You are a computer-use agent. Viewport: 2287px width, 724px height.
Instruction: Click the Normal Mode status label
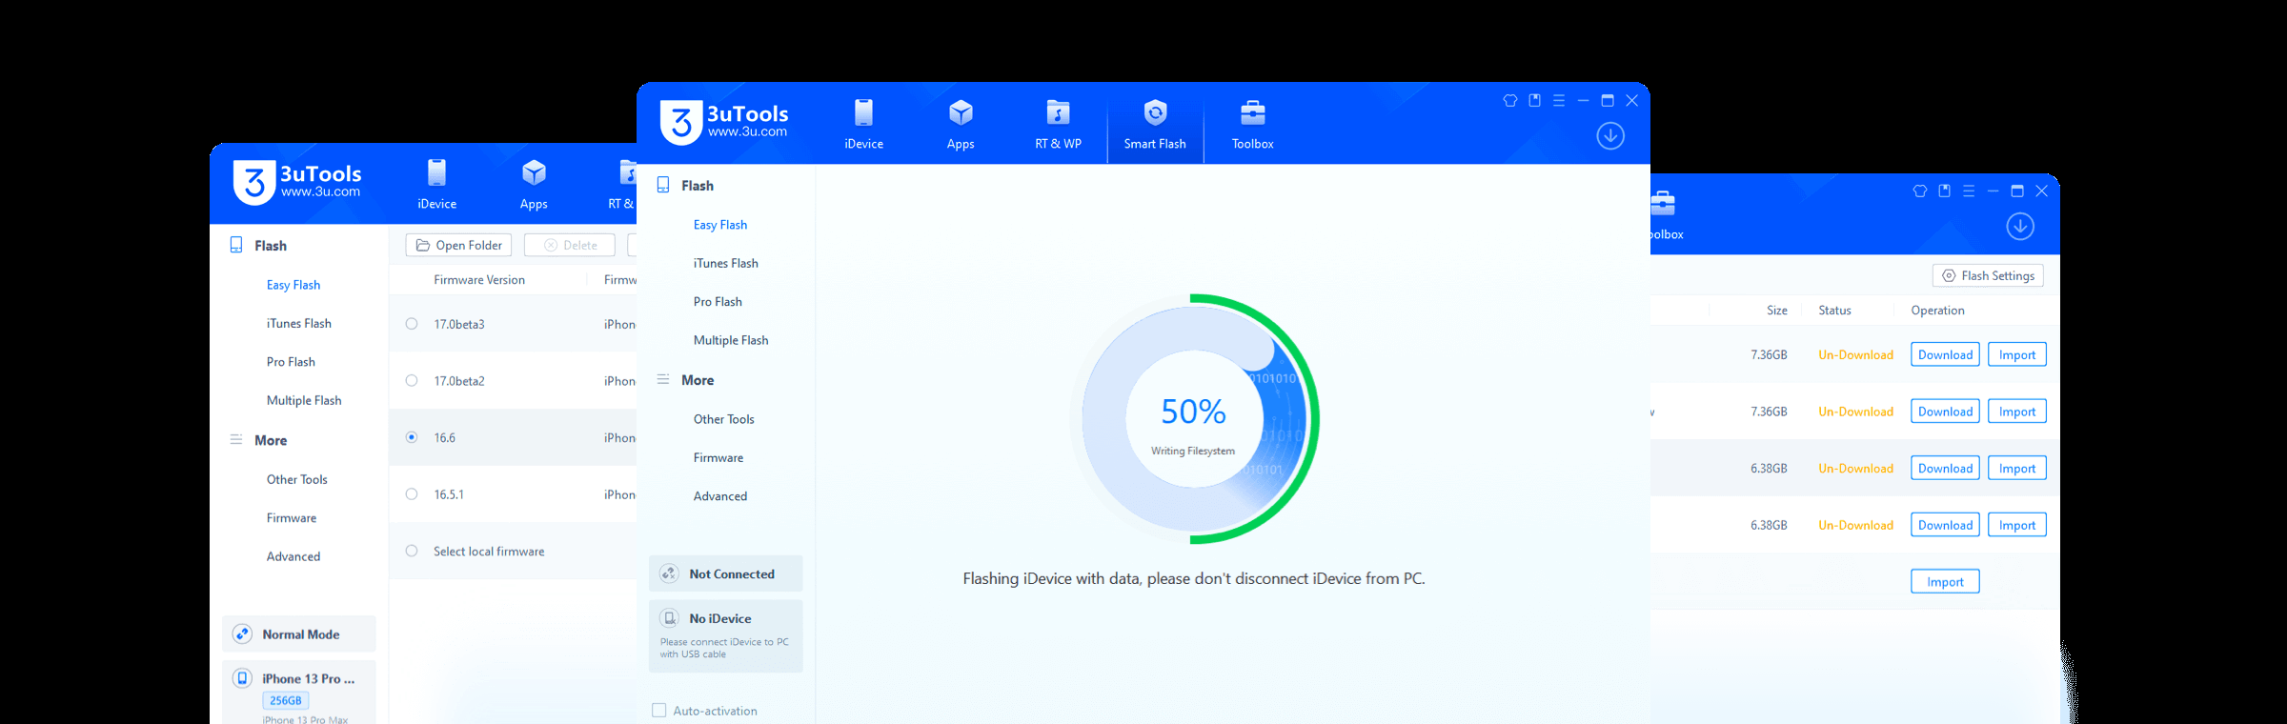click(301, 634)
